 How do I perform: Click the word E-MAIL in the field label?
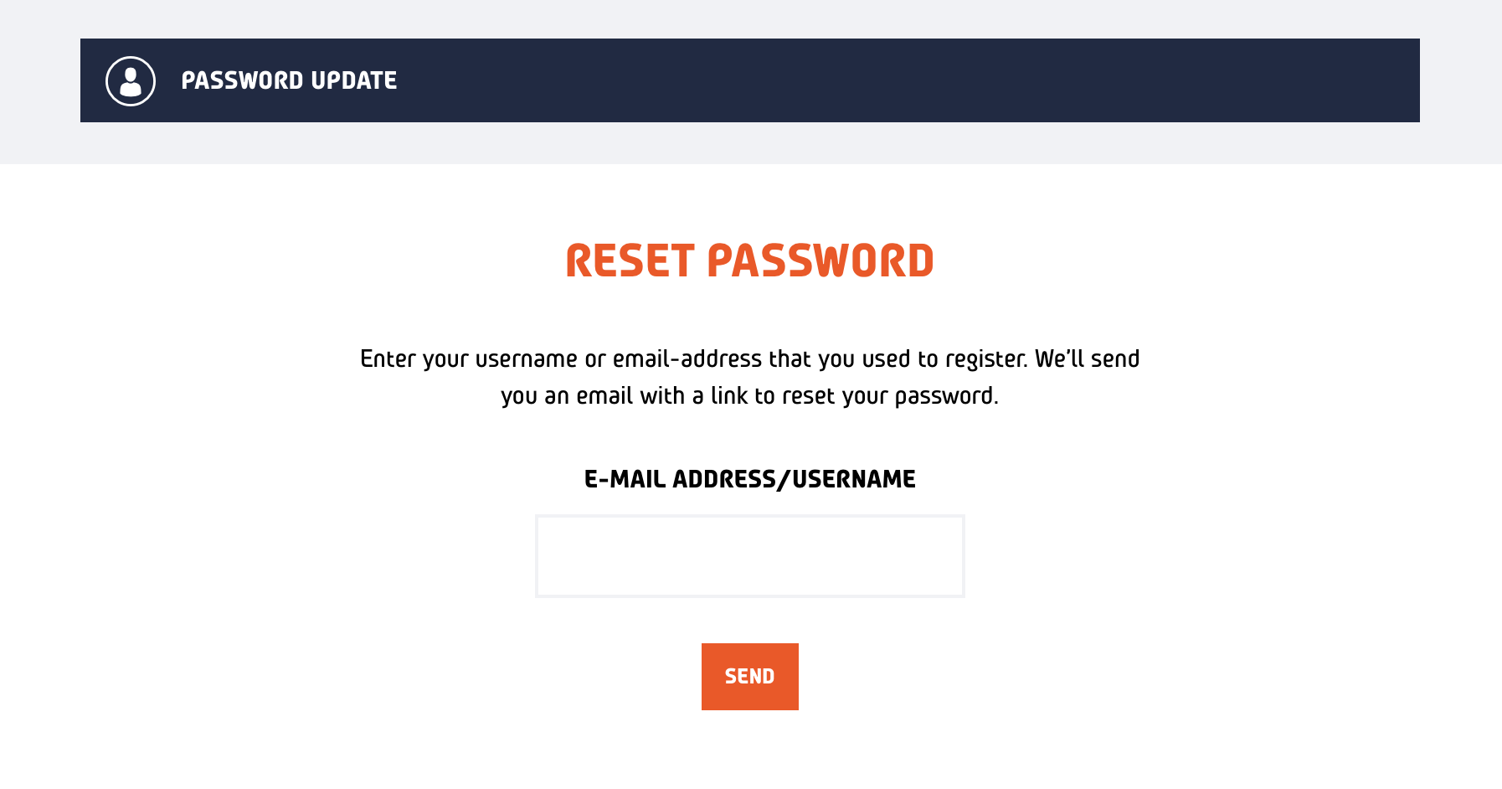pos(625,479)
